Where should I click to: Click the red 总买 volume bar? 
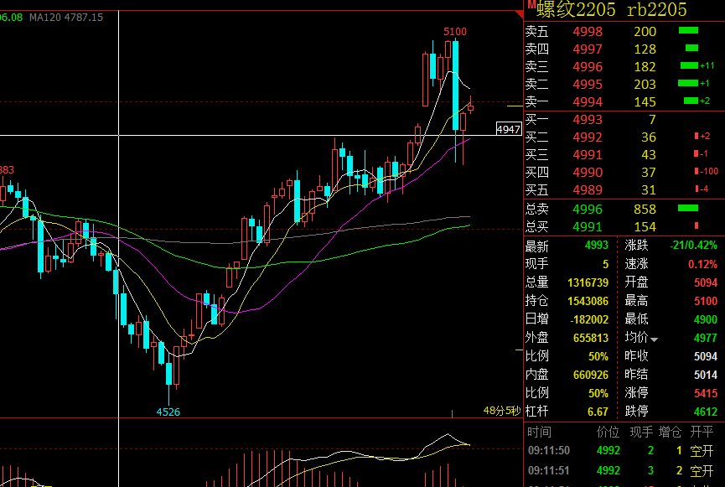click(697, 225)
